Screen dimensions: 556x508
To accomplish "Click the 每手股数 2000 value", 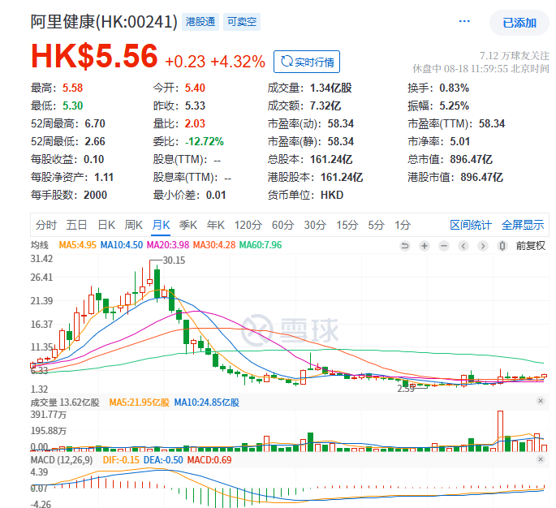I will coord(95,195).
